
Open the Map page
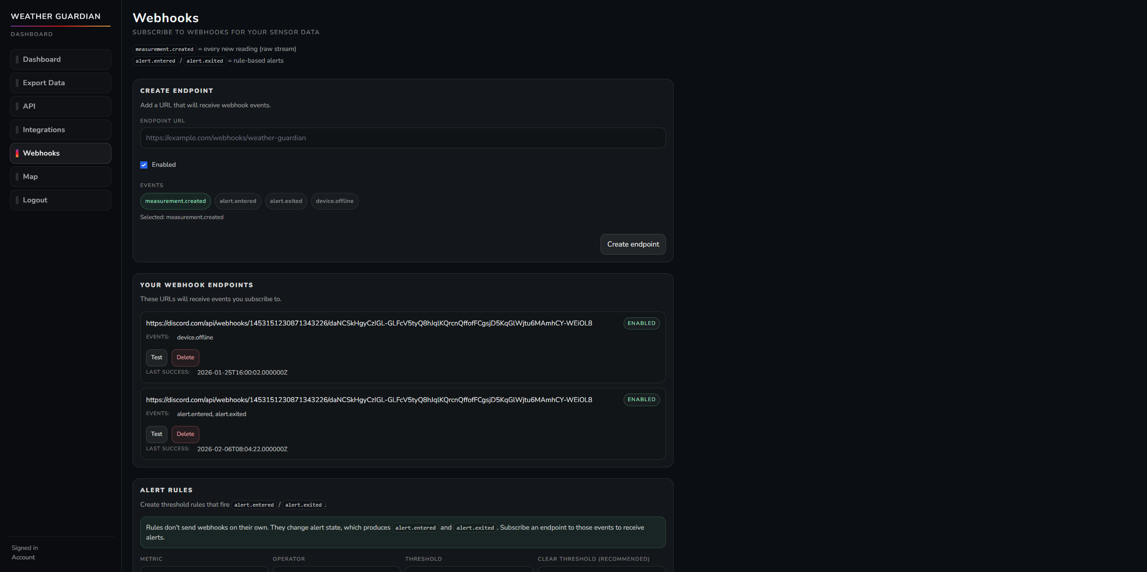point(60,177)
